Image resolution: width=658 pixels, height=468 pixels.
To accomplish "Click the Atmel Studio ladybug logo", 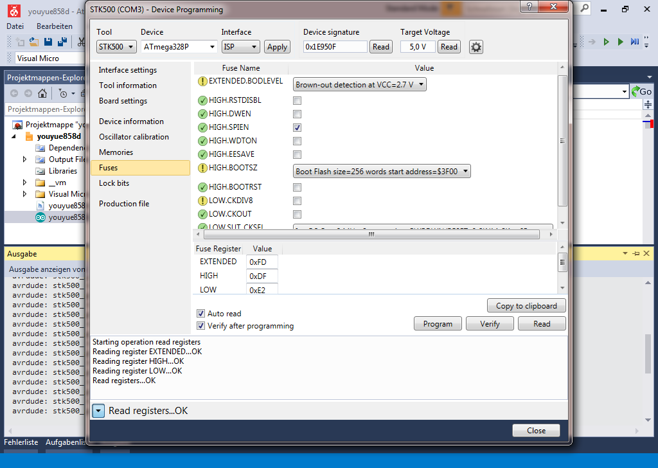I will 14,10.
